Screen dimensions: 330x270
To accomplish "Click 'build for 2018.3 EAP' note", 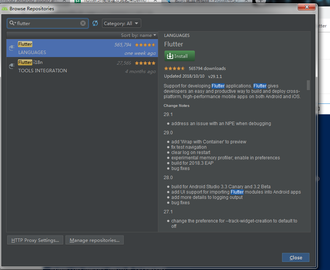I will click(x=192, y=163).
